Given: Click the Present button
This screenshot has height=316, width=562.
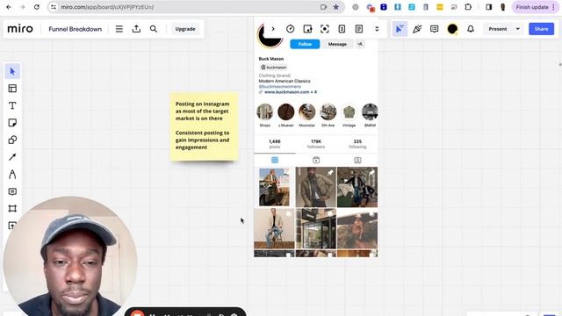Looking at the screenshot, I should coord(498,29).
